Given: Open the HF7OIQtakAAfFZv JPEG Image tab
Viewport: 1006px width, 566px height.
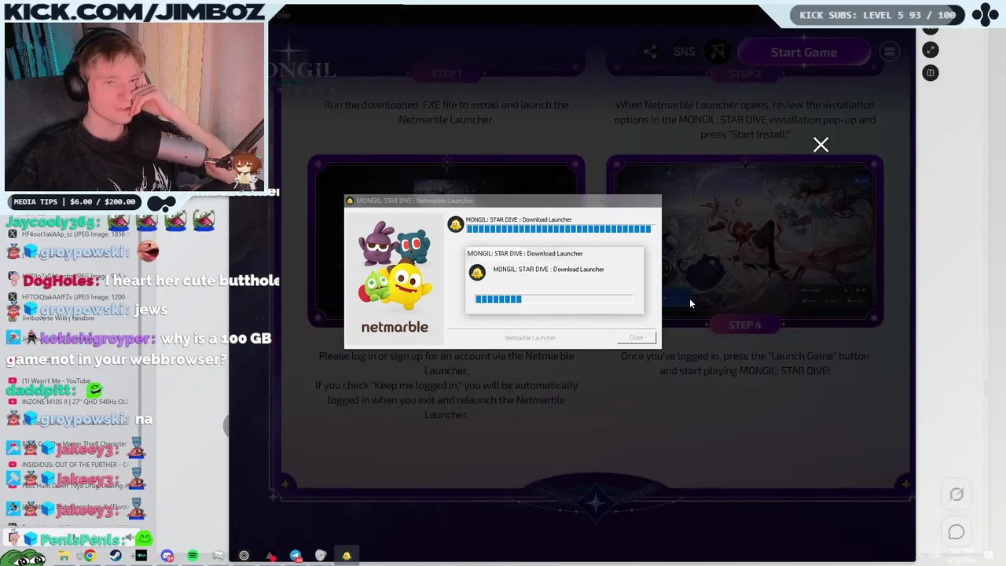Looking at the screenshot, I should pyautogui.click(x=69, y=297).
